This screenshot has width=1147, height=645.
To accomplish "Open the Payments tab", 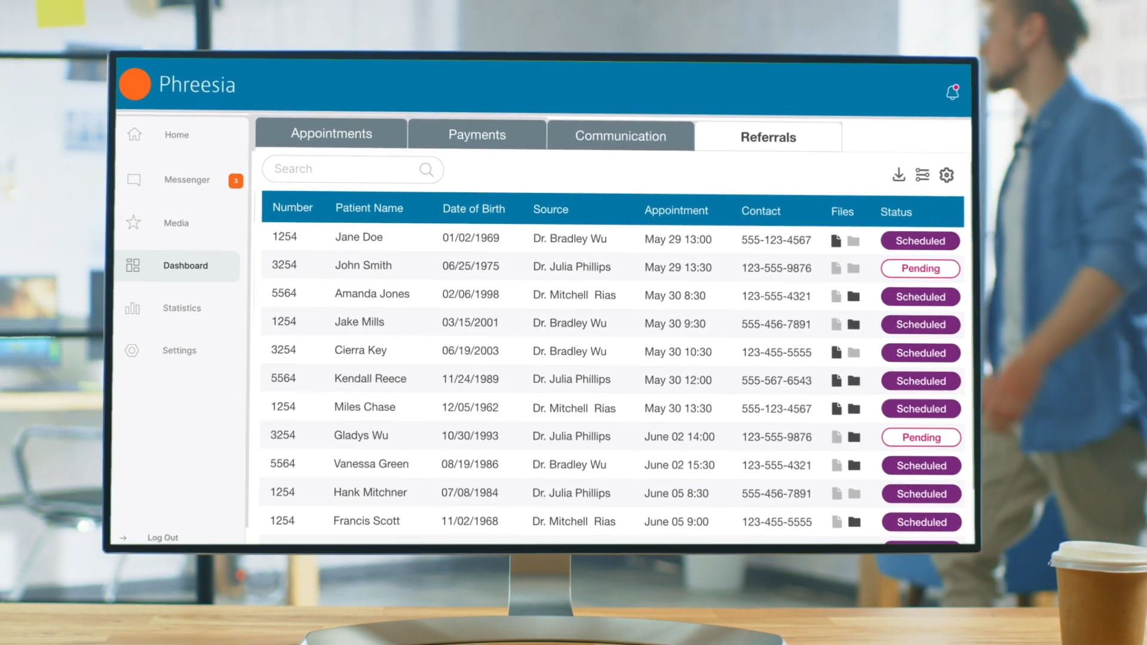I will 477,135.
